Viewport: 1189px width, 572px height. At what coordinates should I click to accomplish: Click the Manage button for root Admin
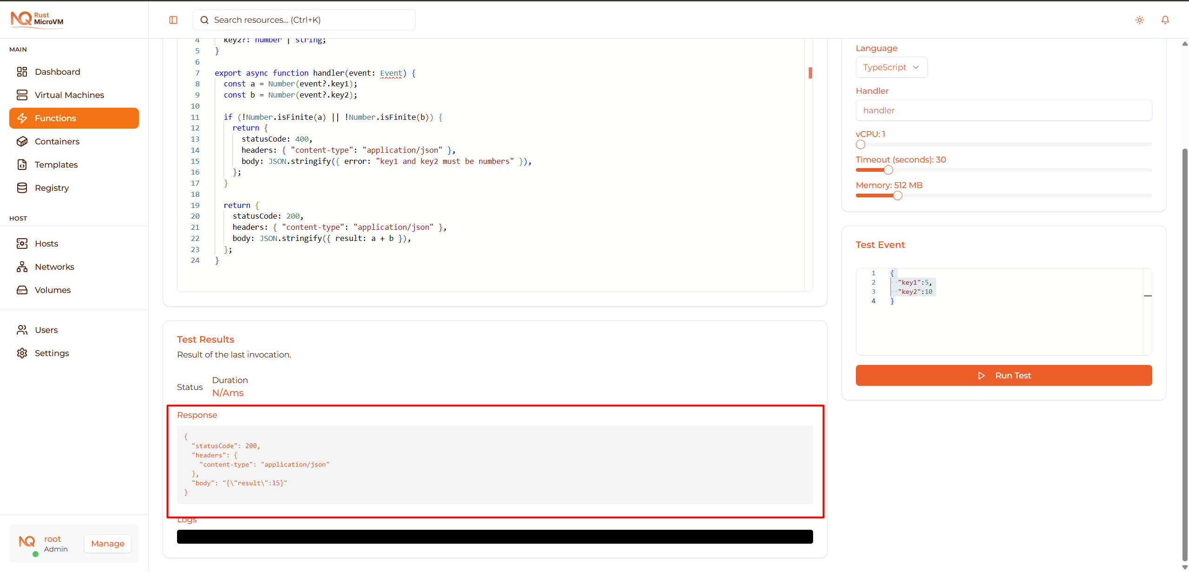tap(107, 543)
